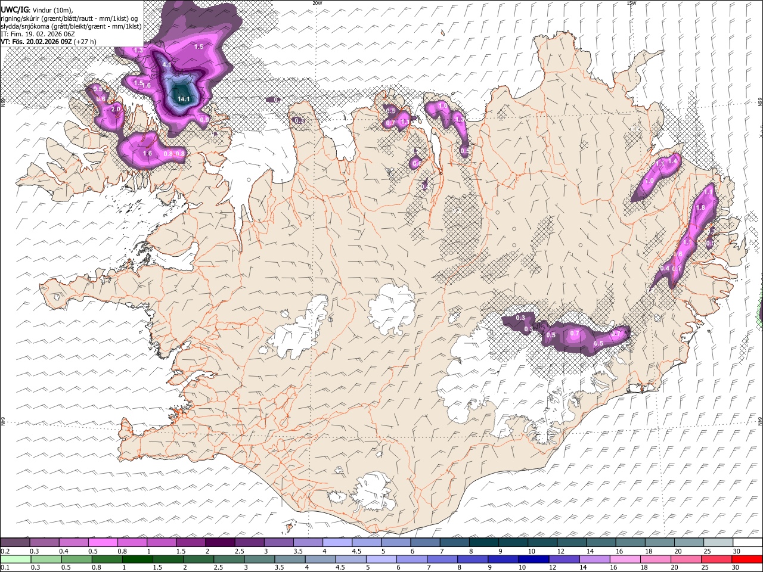
Task: Click the dark teal swatch between 9 and 10, upper scale
Action: pyautogui.click(x=513, y=543)
